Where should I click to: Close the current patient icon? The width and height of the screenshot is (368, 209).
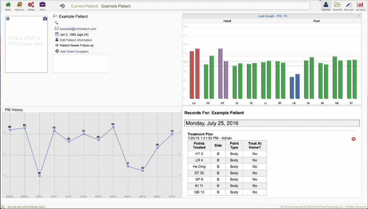(62, 6)
